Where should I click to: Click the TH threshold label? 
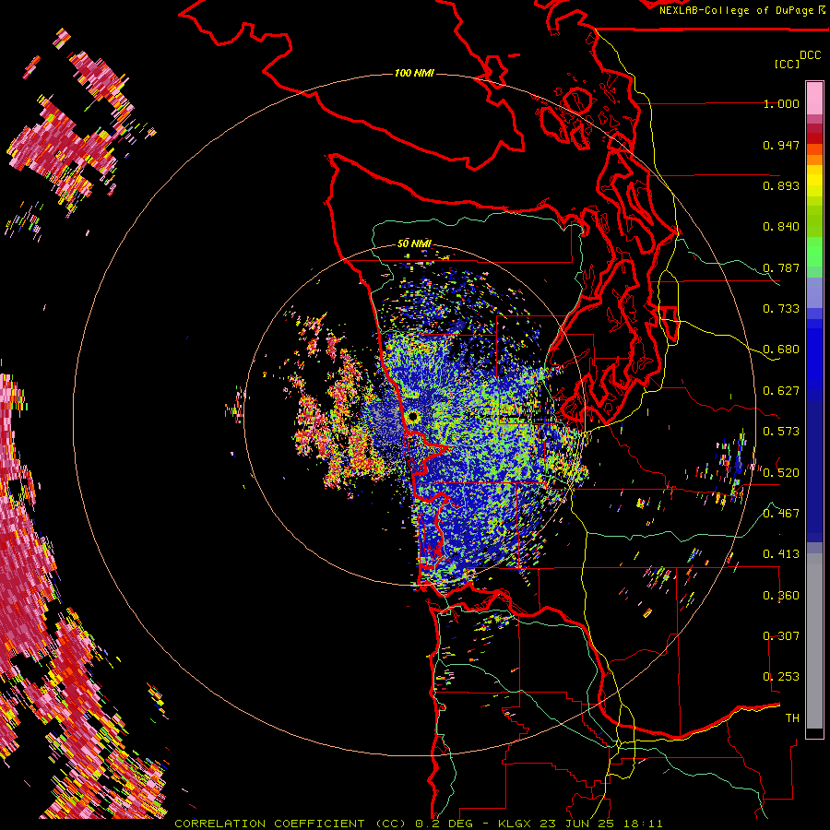pyautogui.click(x=792, y=717)
